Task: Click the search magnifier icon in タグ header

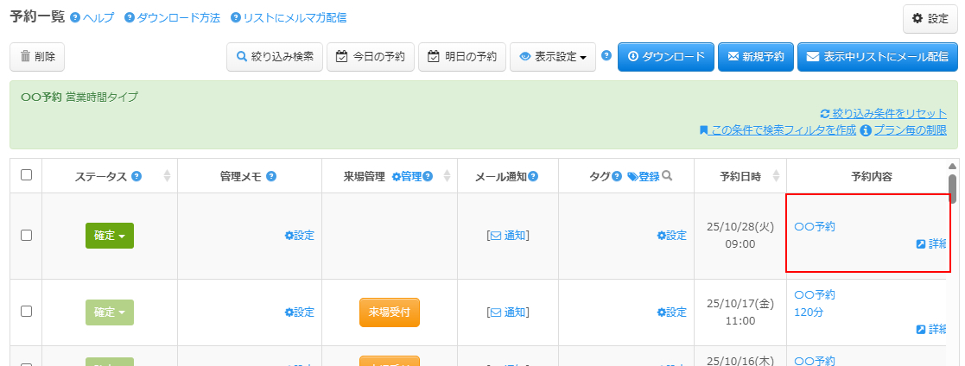Action: [x=667, y=176]
